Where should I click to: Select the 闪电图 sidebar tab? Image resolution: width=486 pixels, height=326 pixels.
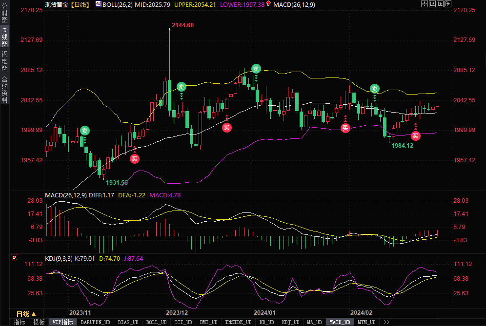point(4,61)
